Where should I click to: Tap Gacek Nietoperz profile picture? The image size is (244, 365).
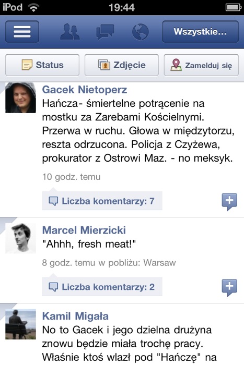tap(20, 98)
